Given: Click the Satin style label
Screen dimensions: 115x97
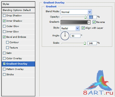Looking at the screenshot, I should pos(9,53).
